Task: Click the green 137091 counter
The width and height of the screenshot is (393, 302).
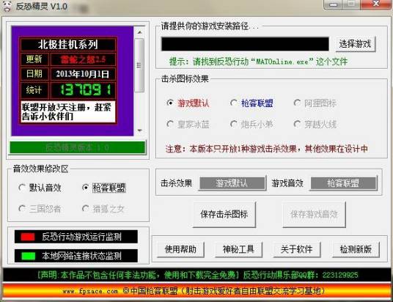Action: (86, 89)
